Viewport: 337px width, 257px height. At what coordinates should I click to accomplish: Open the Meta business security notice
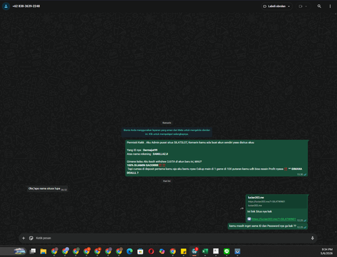166,132
